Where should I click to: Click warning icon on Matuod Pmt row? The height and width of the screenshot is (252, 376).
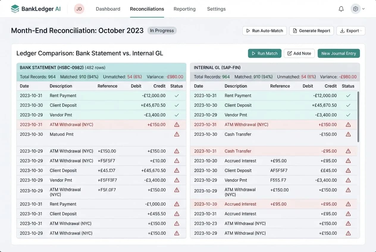[x=177, y=134]
